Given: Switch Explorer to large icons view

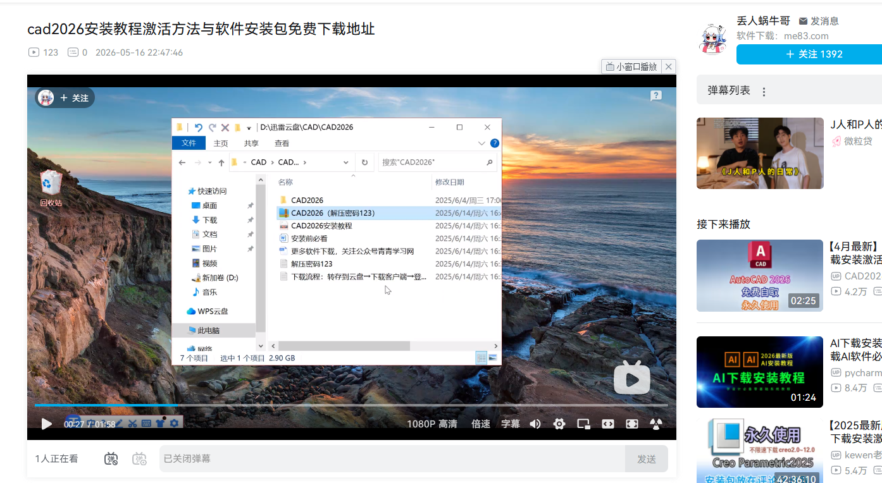Looking at the screenshot, I should 492,358.
